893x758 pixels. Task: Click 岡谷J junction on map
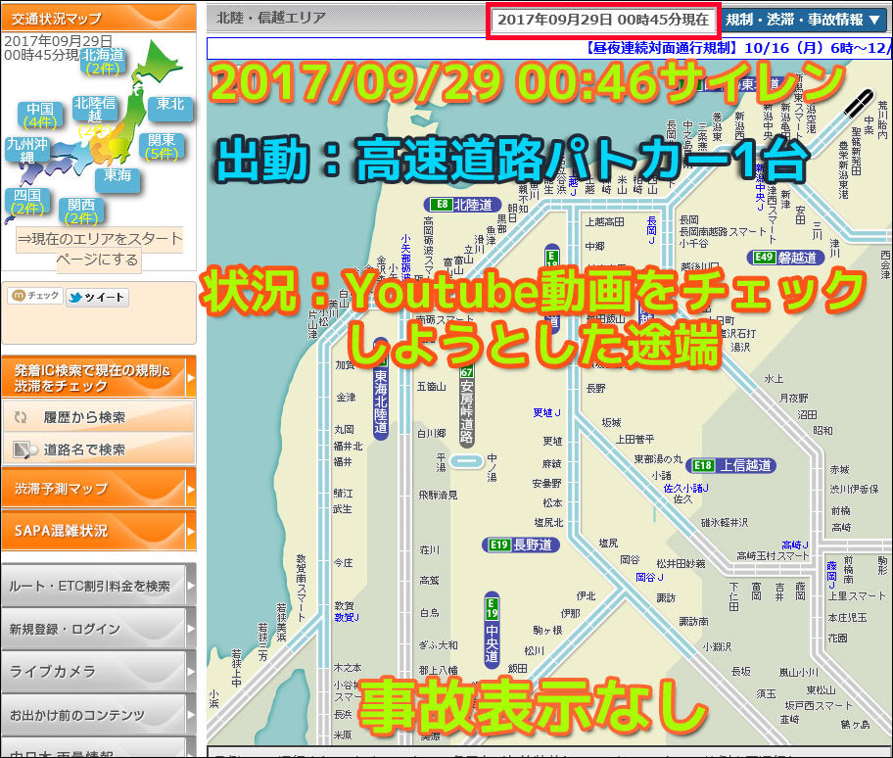pos(649,578)
